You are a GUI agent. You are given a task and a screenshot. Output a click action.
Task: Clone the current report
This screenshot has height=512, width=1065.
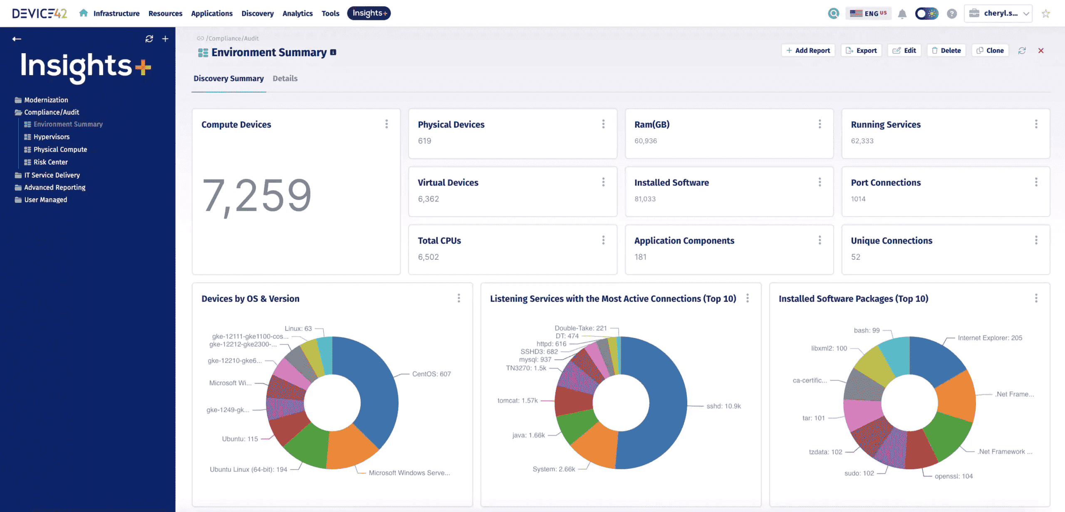tap(990, 50)
